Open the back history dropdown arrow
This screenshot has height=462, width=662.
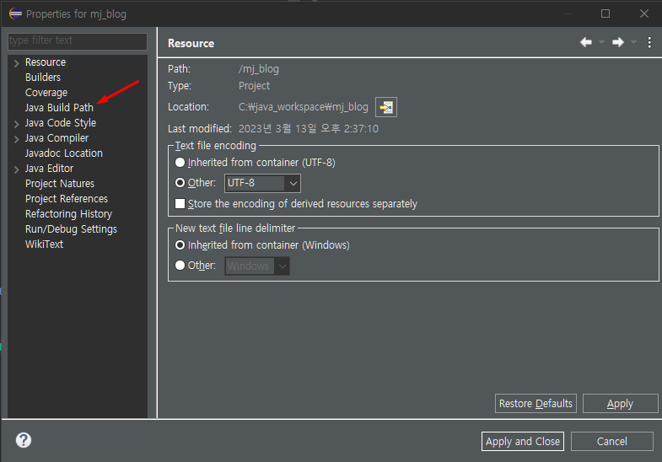(601, 42)
